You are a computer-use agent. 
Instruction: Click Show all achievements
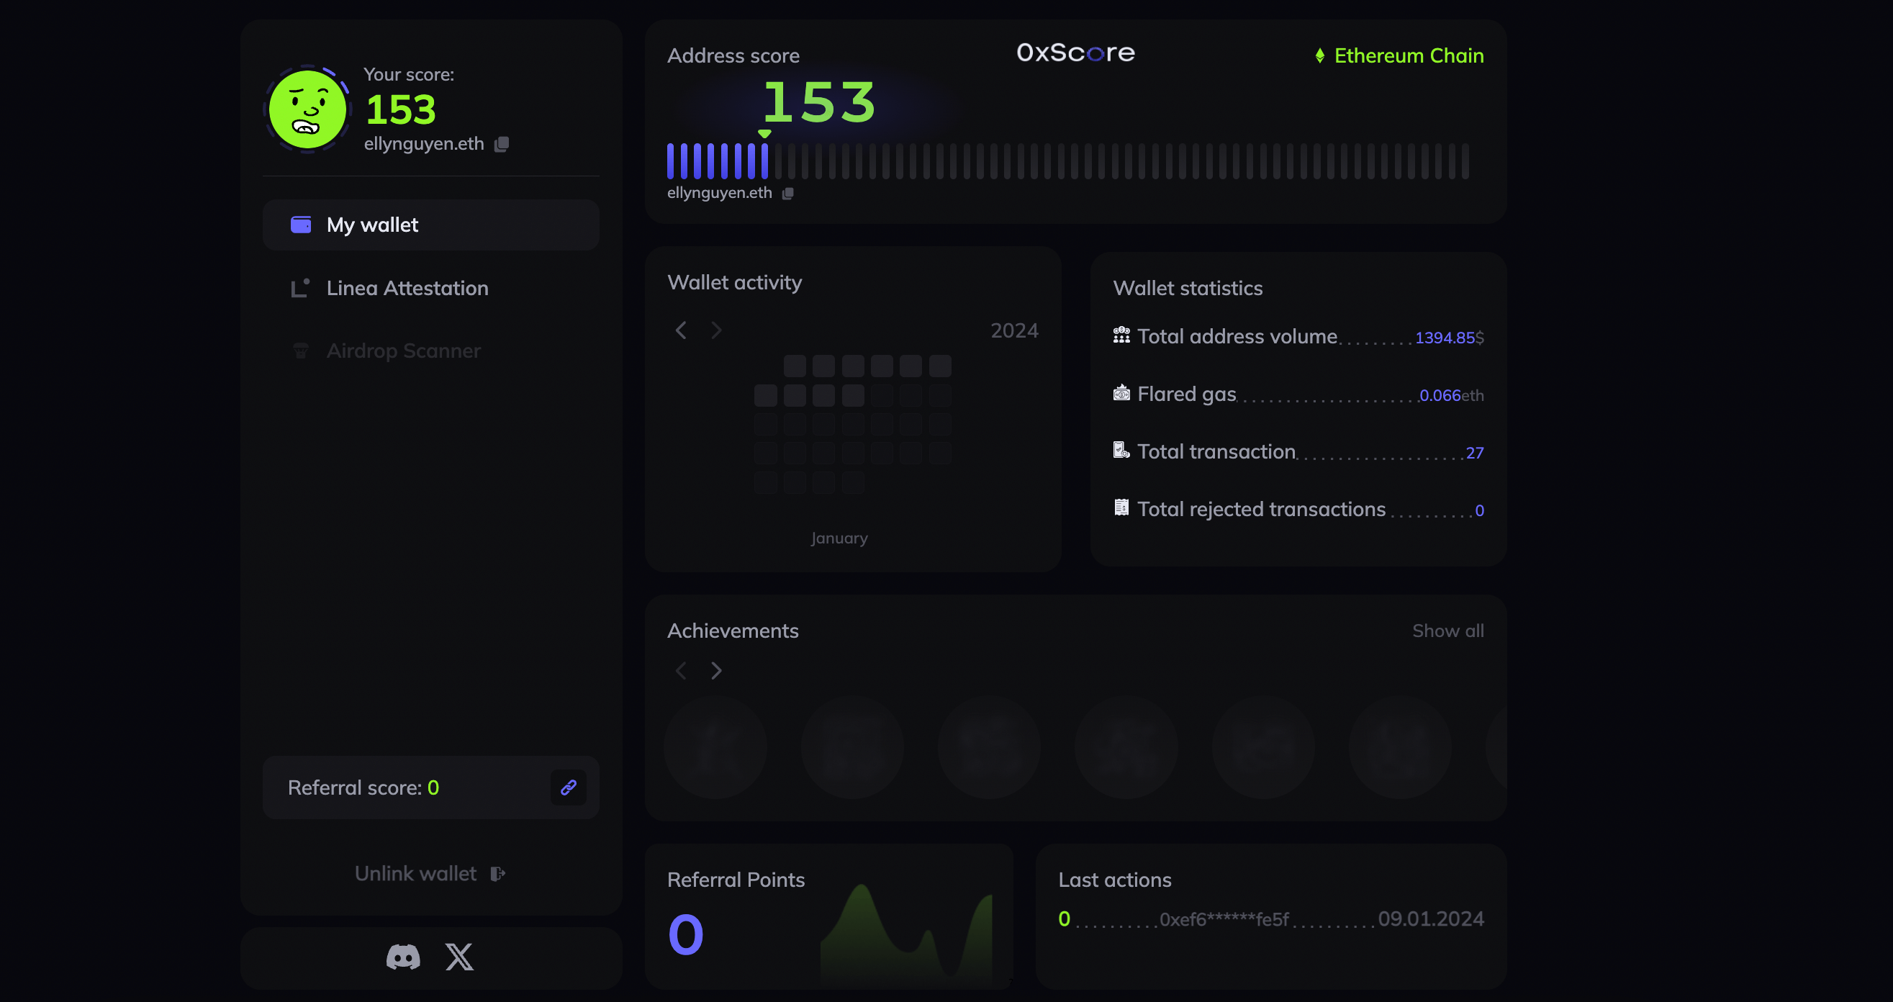[x=1447, y=631]
